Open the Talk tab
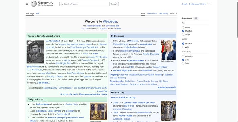 pos(37,13)
